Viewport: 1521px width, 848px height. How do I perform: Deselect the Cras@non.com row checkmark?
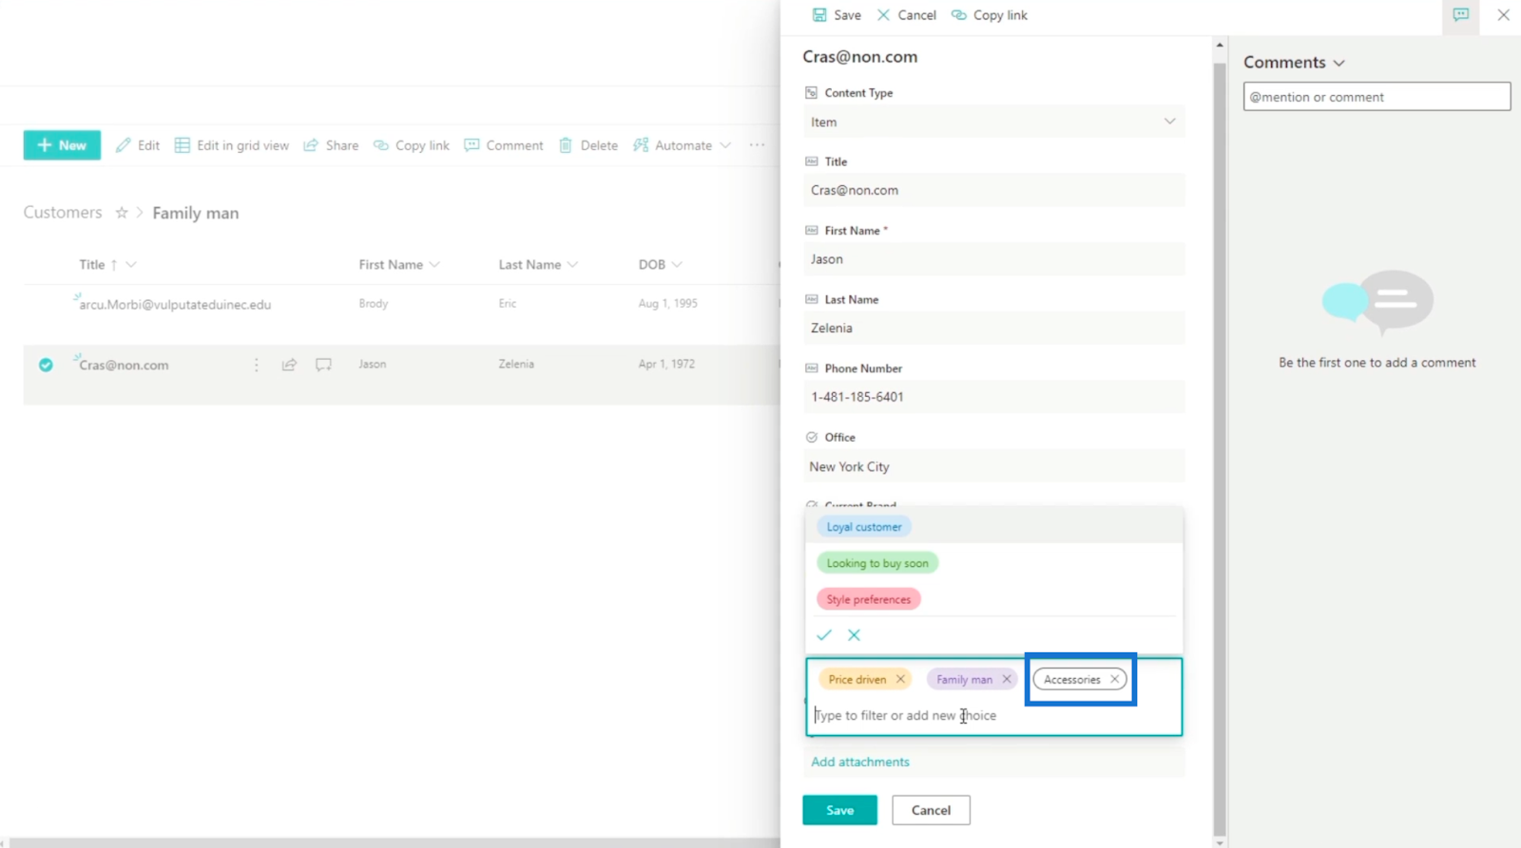click(x=46, y=365)
